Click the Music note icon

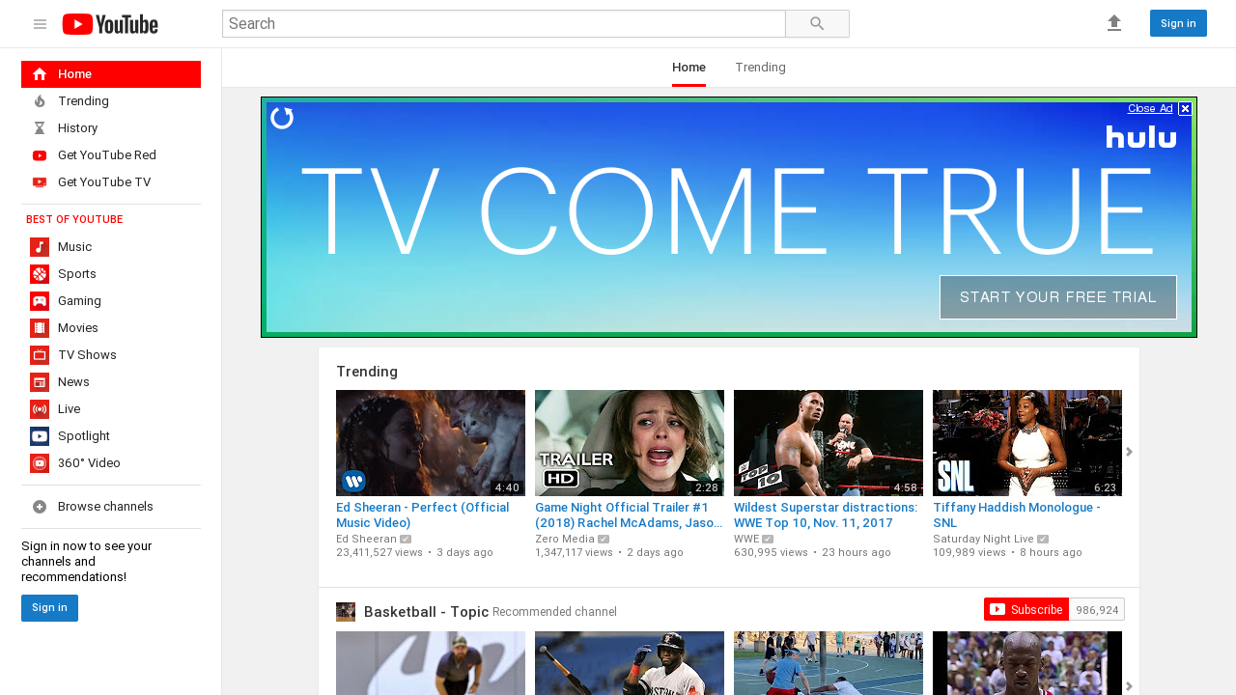point(40,247)
